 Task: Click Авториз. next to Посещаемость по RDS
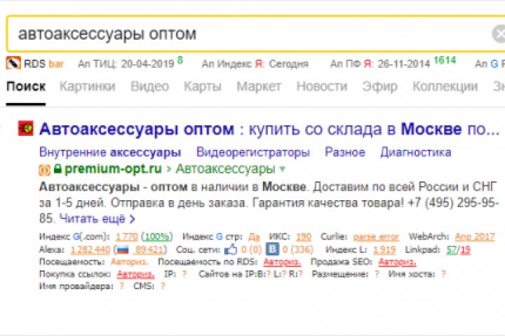[282, 262]
